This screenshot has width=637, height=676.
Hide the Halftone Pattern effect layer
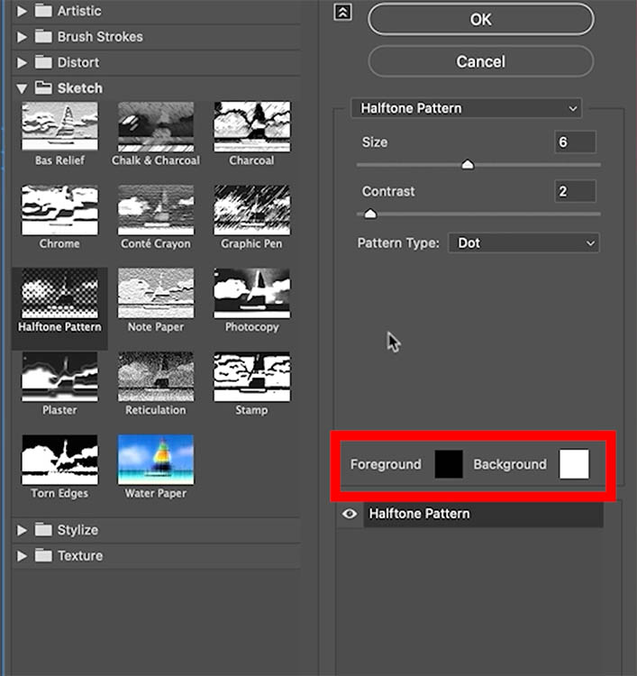pyautogui.click(x=349, y=514)
